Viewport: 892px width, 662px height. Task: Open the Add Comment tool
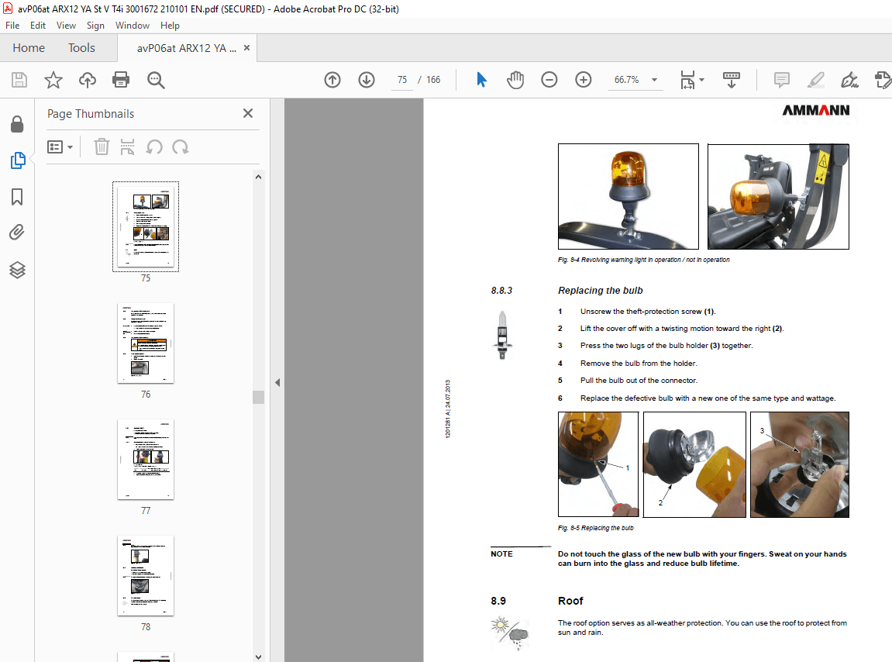tap(781, 80)
